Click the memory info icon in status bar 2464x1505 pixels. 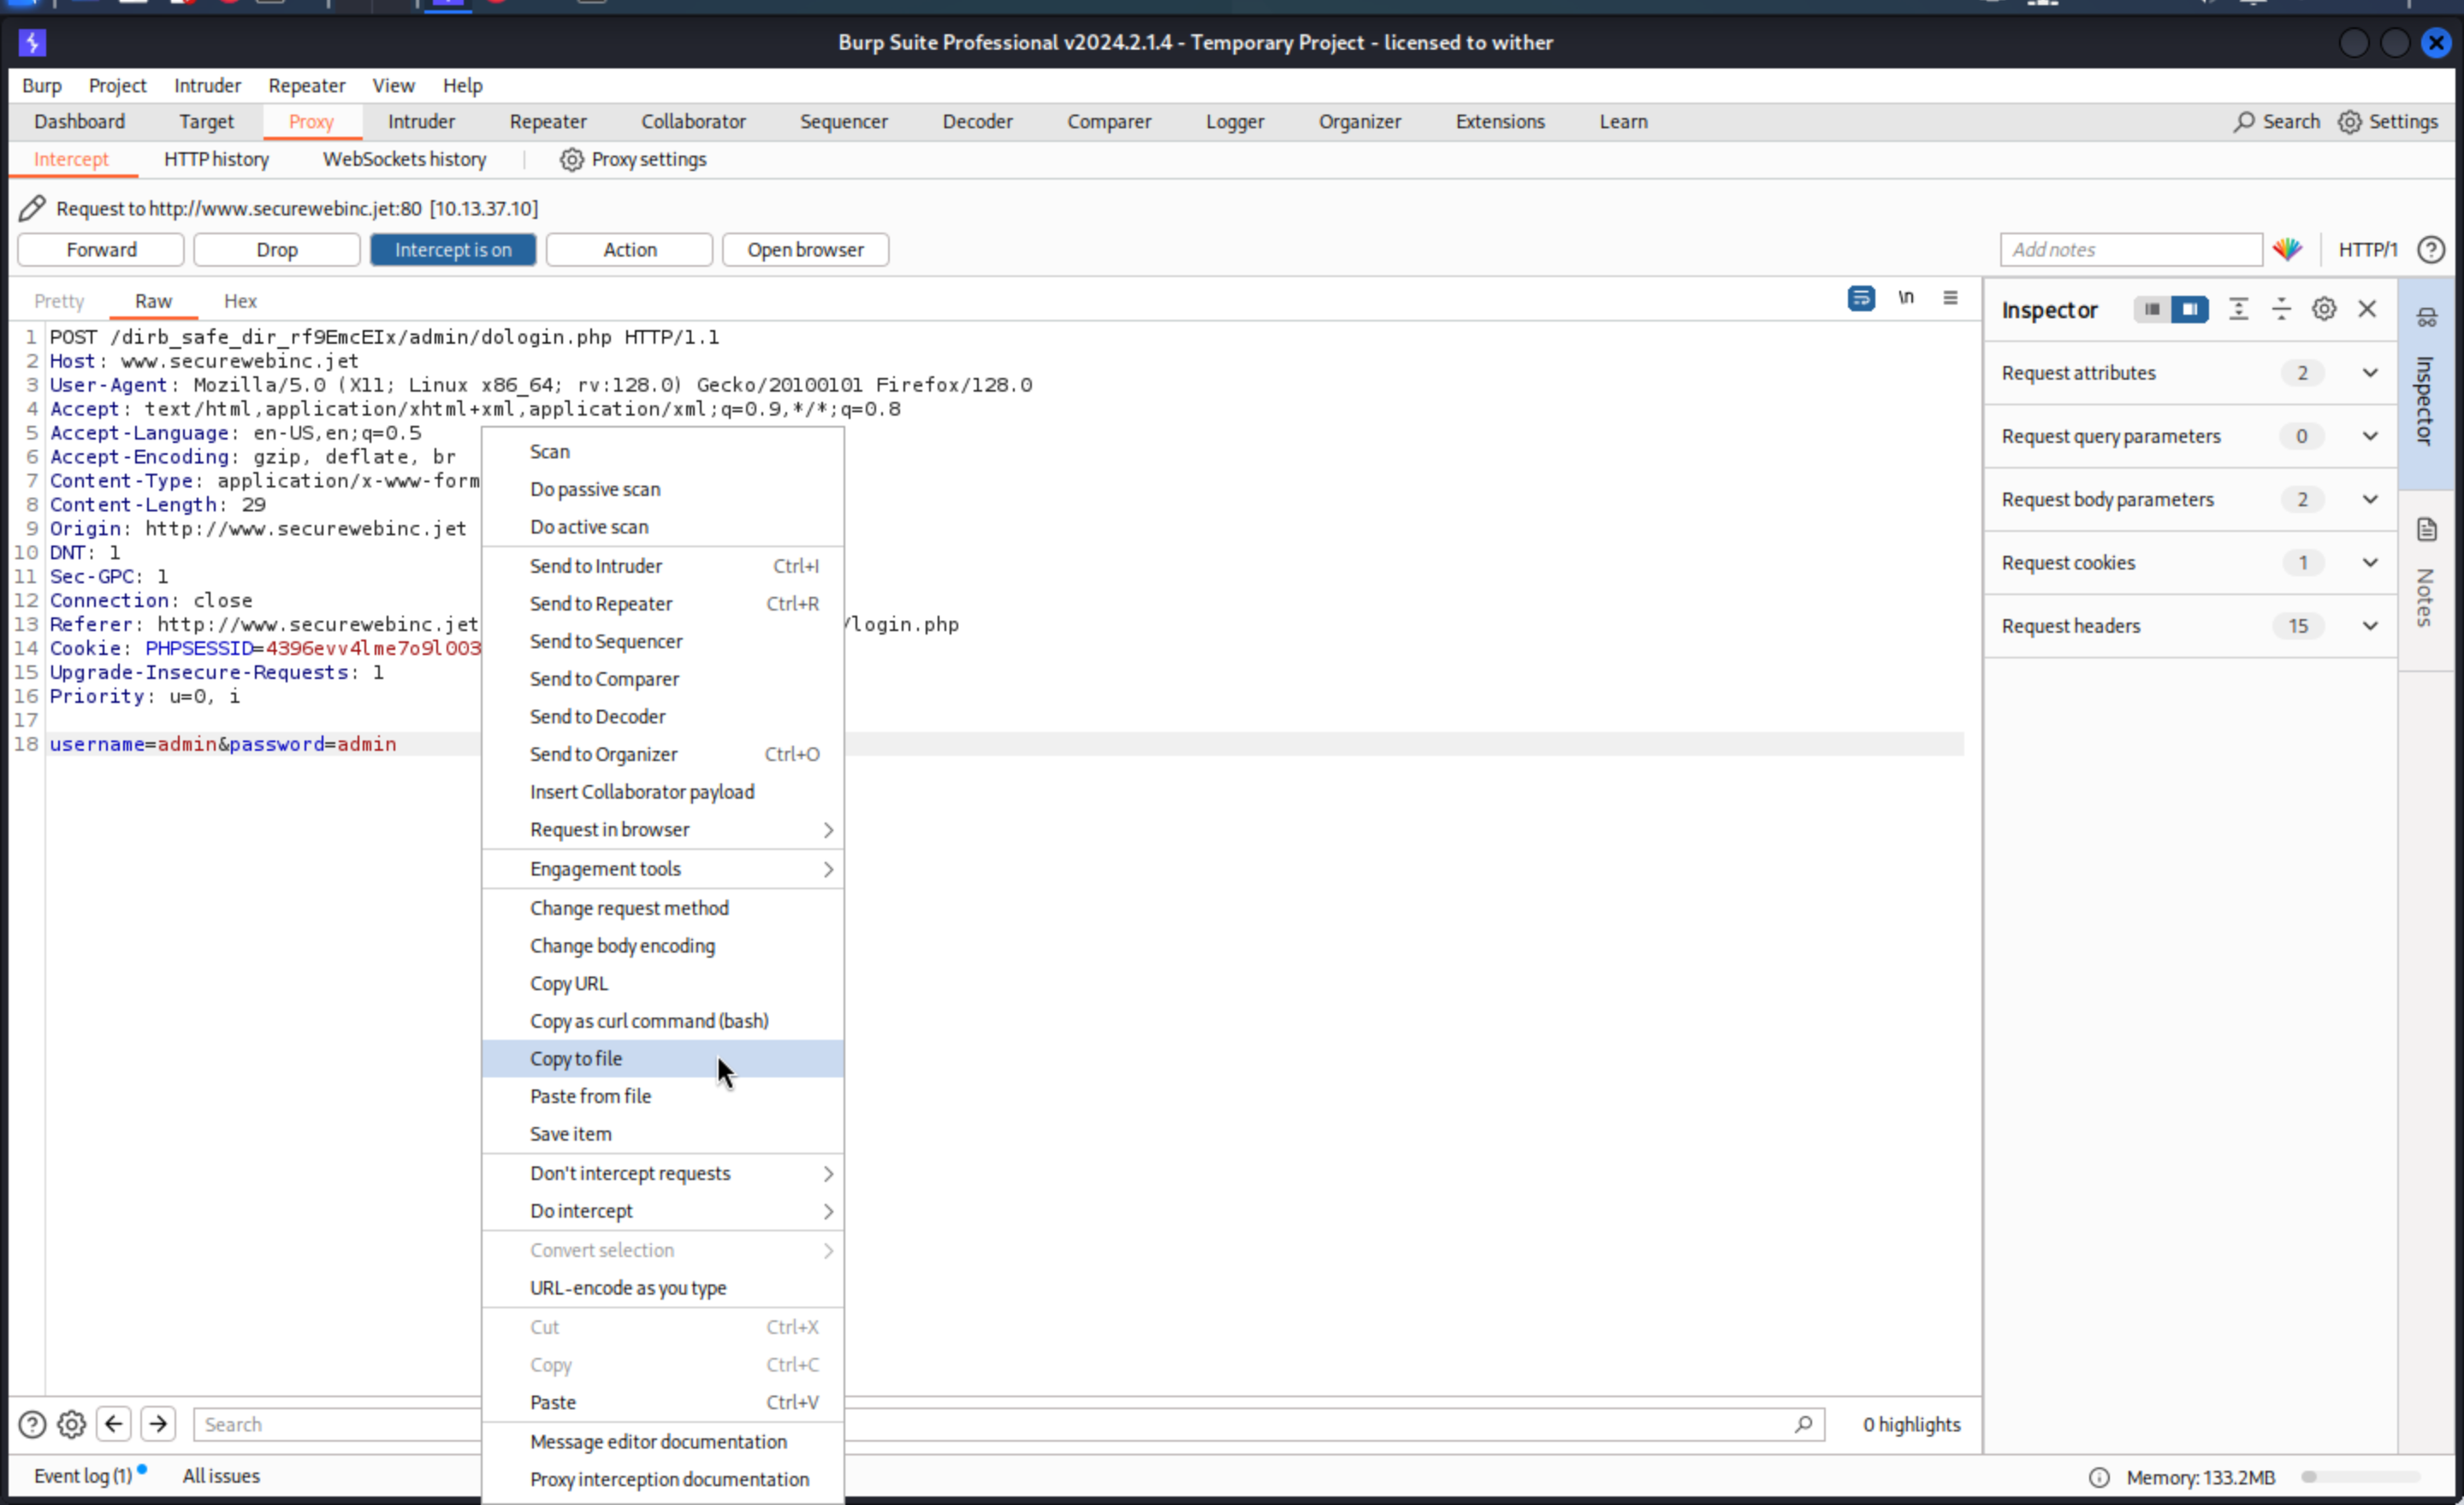click(x=2099, y=1477)
